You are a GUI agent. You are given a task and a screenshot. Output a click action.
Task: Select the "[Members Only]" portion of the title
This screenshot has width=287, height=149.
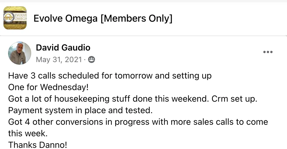(x=137, y=18)
